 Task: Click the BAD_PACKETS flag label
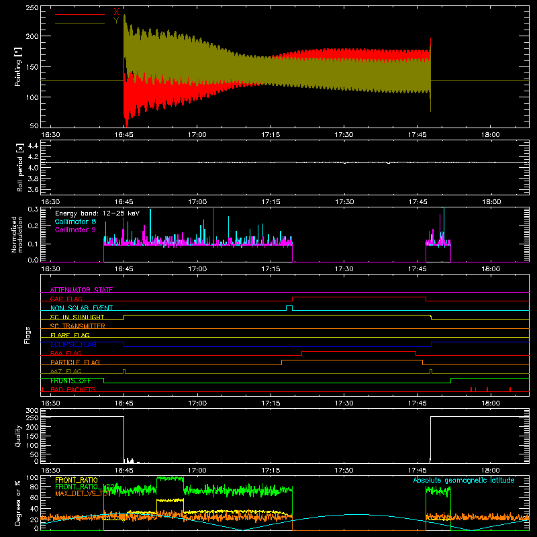[x=73, y=389]
